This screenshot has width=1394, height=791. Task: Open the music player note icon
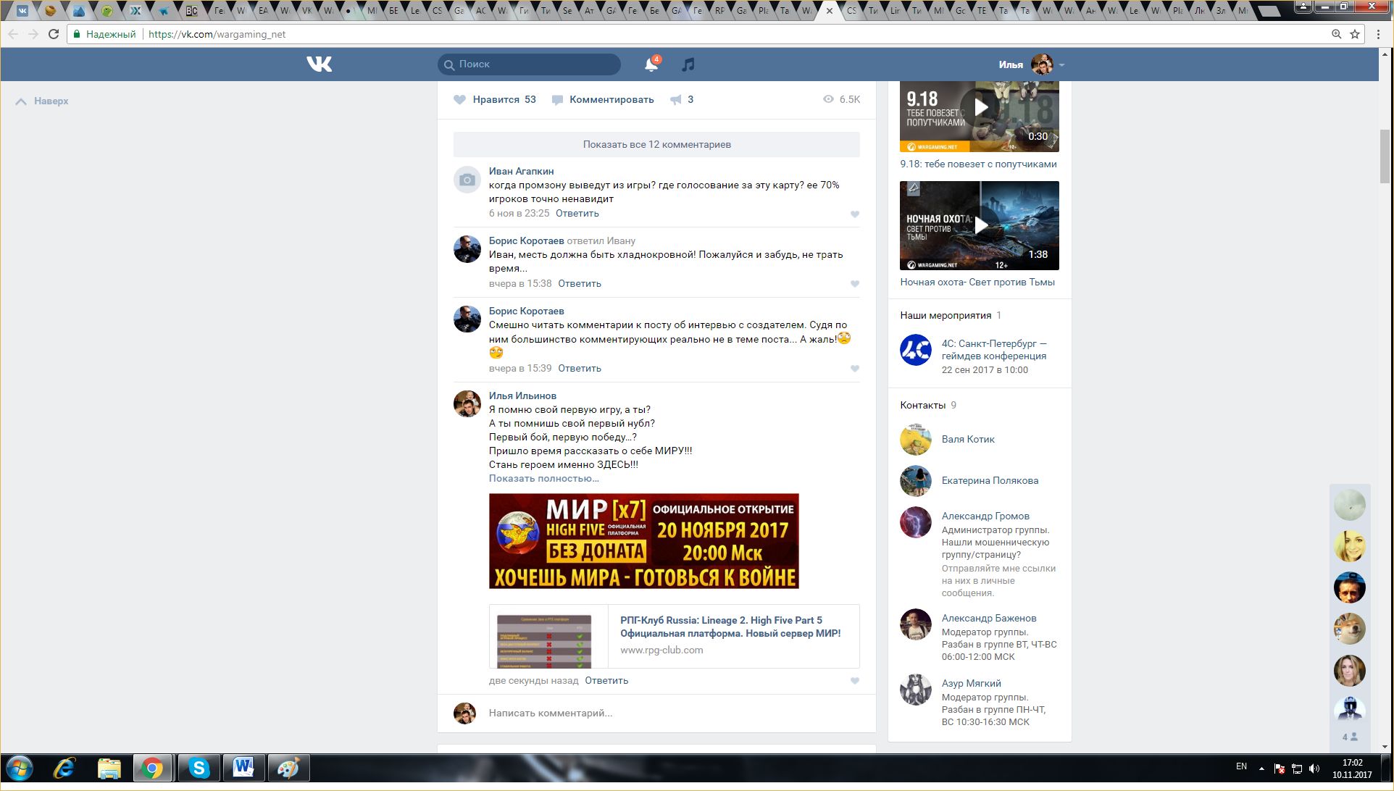coord(688,64)
